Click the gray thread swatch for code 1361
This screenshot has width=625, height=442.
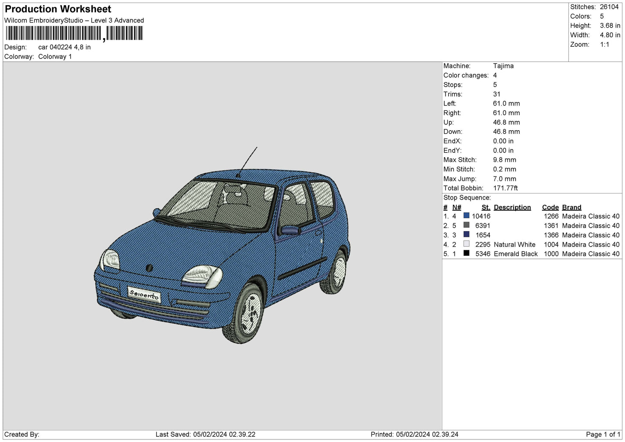coord(466,225)
